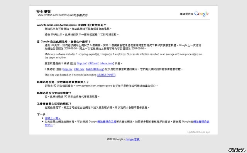Open 8iopi.cn link in the '3 個網域' line
Image resolution: width=247 pixels, height=153 pixels.
click(67, 69)
